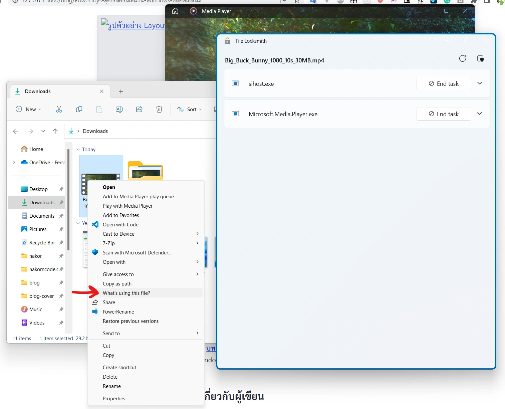The image size is (505, 409).
Task: Click Downloads in the address bar
Action: coord(95,131)
